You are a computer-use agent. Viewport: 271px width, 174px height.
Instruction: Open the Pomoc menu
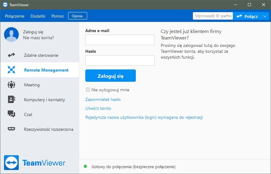tap(58, 16)
